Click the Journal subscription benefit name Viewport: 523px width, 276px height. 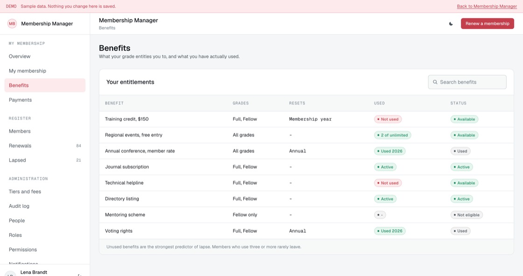coord(127,167)
